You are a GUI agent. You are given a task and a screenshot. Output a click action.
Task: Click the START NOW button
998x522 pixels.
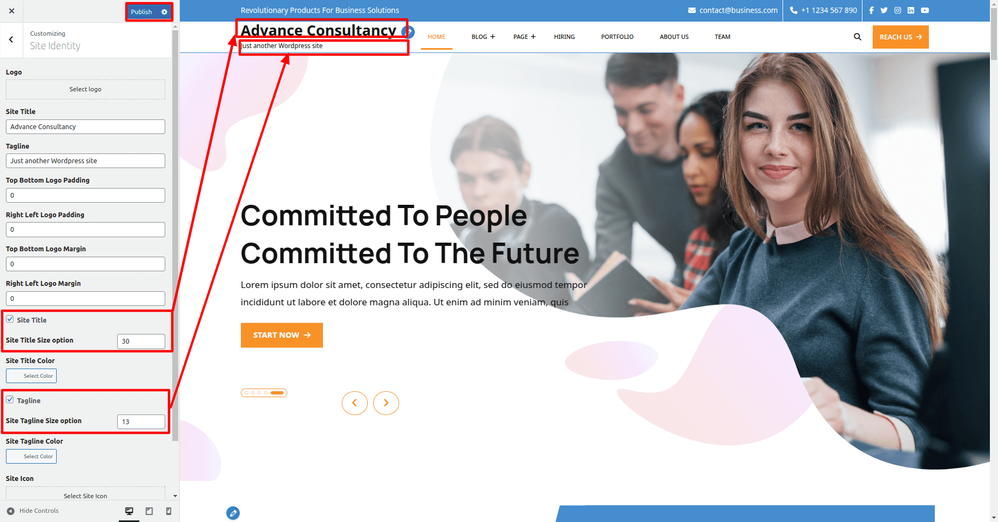tap(282, 335)
